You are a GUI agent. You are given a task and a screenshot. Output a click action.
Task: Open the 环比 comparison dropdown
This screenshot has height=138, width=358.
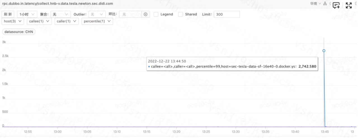[131, 14]
